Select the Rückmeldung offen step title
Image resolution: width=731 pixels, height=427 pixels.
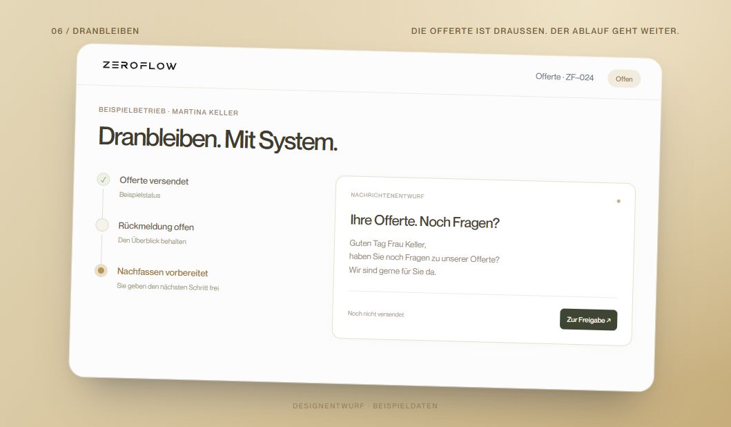coord(156,227)
